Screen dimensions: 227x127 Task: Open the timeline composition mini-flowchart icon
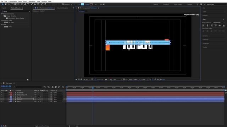(x=45, y=87)
